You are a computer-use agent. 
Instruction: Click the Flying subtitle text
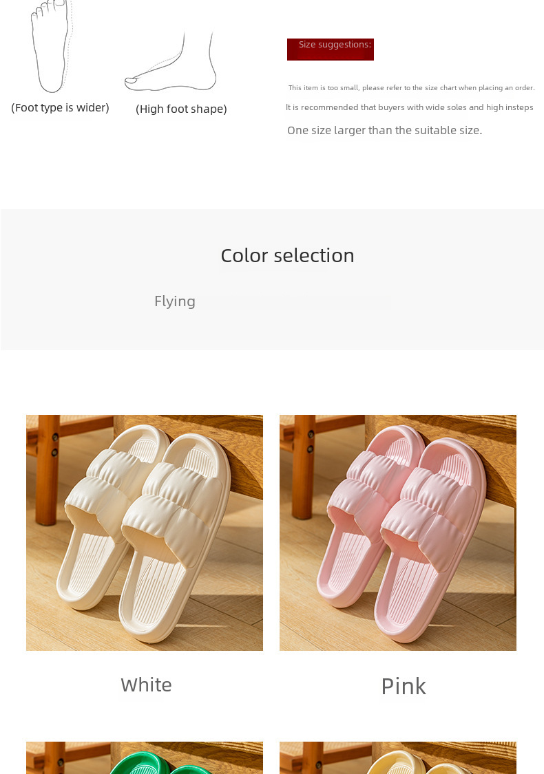pyautogui.click(x=175, y=301)
